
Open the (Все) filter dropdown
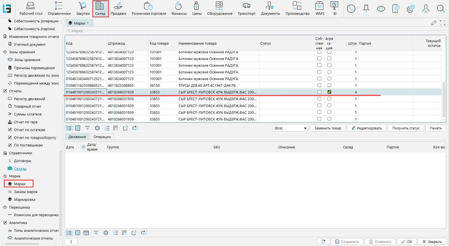point(290,128)
